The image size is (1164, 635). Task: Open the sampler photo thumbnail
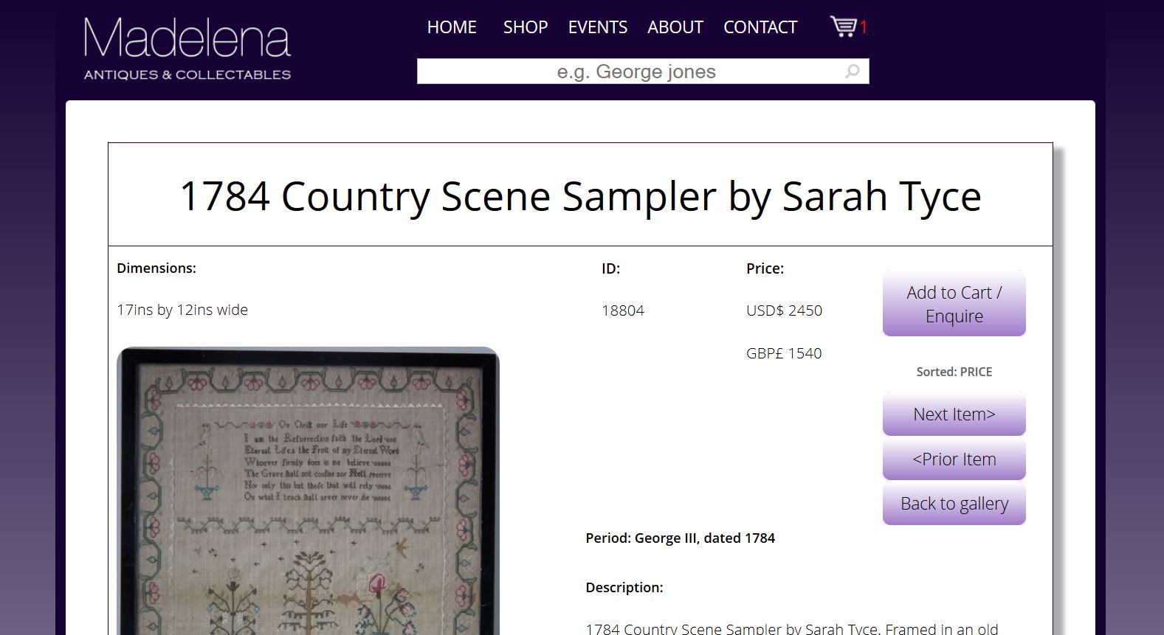308,490
